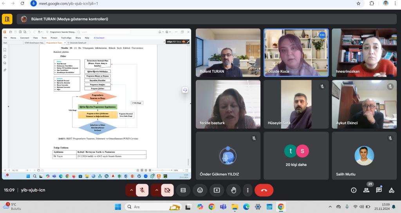Click options on Gözde Koca's video tile
This screenshot has height=213, width=401.
tap(322, 35)
